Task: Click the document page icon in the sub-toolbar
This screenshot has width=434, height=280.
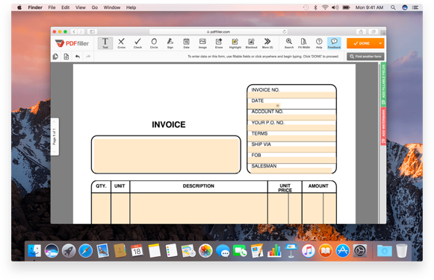Action: (x=66, y=57)
